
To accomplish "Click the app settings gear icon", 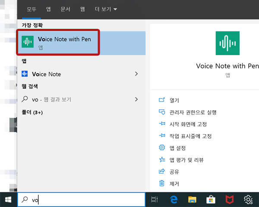I will click(162, 147).
